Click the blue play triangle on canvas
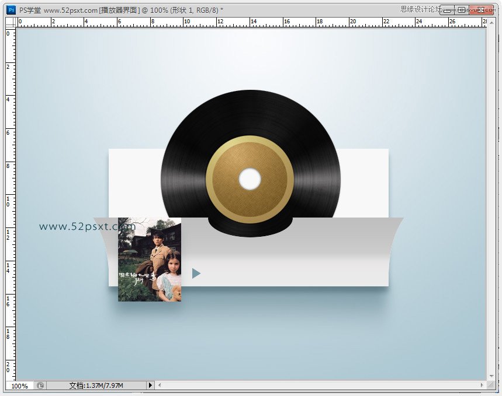This screenshot has width=502, height=396. click(196, 273)
